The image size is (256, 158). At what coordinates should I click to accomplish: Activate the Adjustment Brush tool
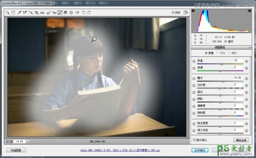[60, 12]
